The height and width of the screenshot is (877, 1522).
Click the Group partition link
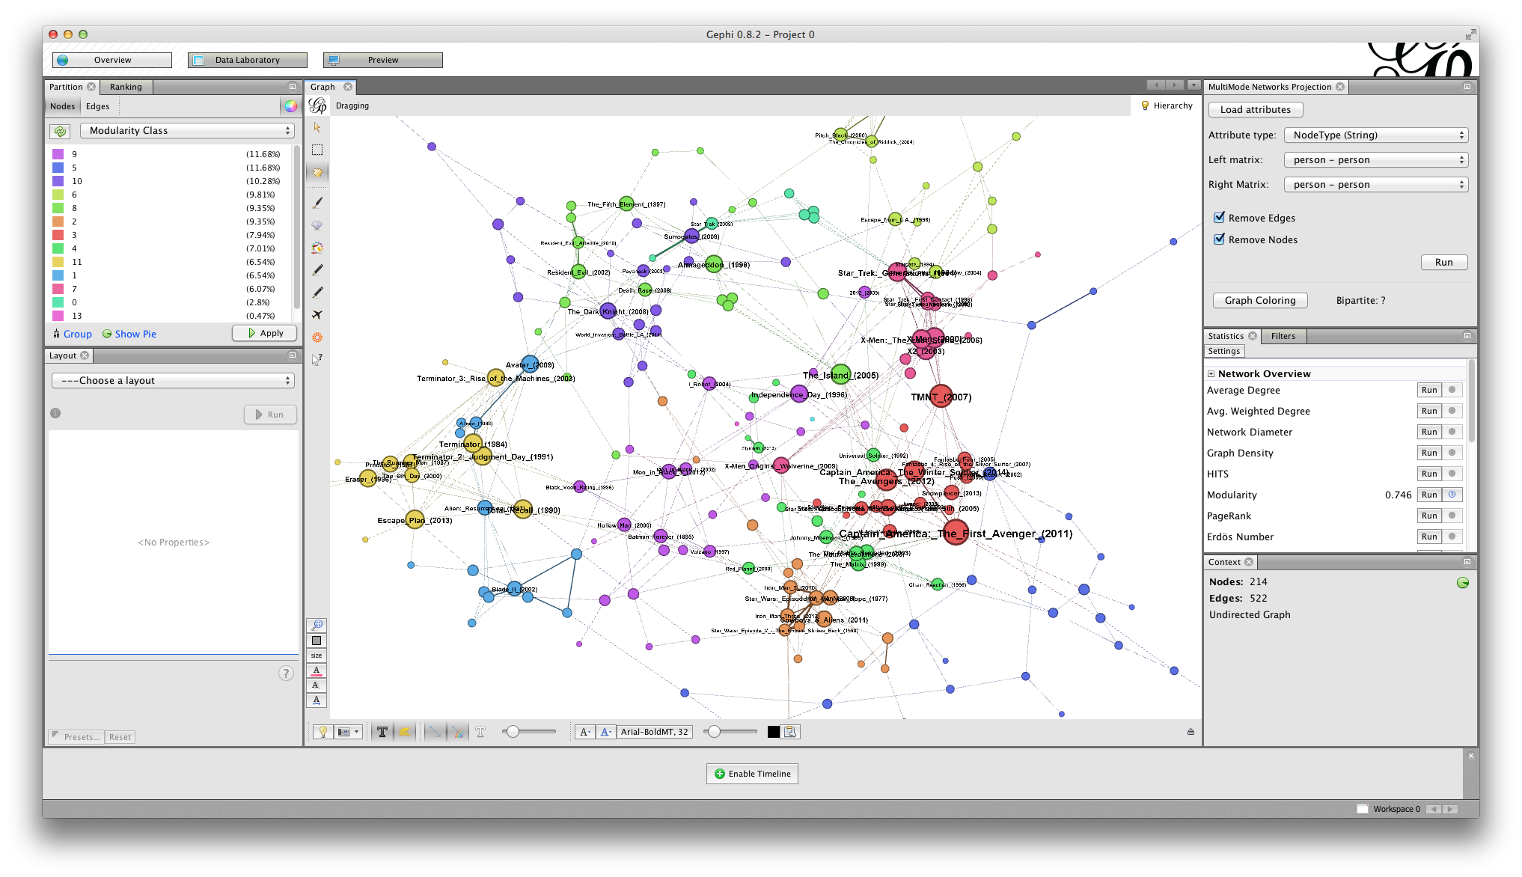(x=73, y=334)
